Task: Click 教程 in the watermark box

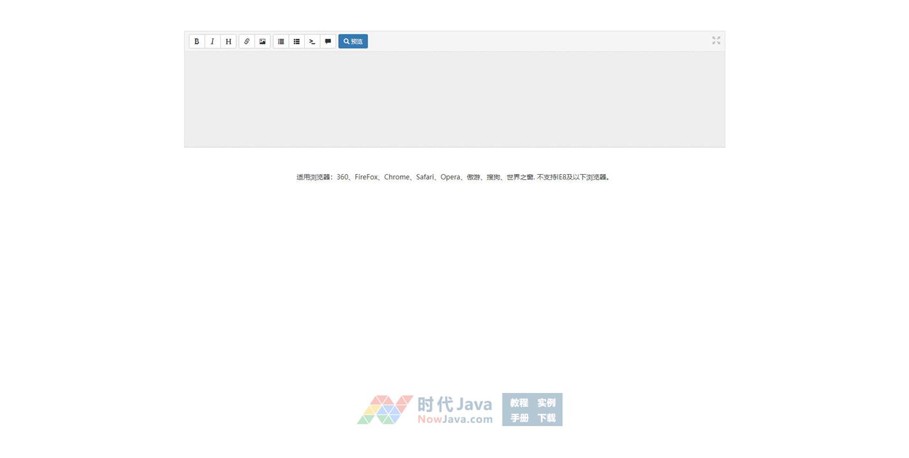Action: click(519, 403)
